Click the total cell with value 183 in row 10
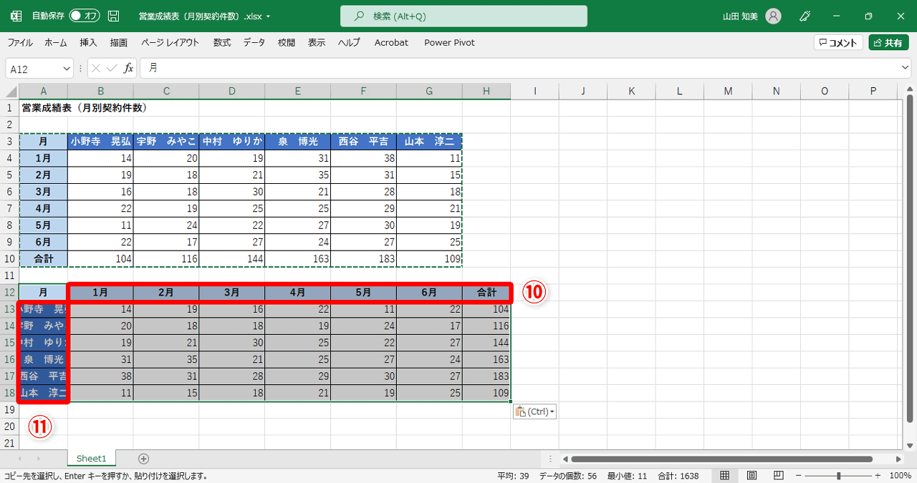Screen dimensions: 917x483 click(363, 259)
